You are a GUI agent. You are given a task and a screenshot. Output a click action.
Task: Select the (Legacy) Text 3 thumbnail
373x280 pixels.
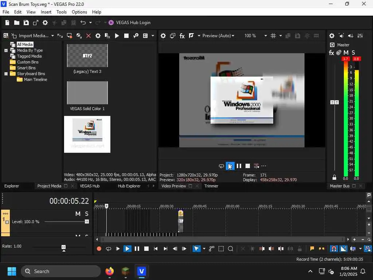click(87, 56)
